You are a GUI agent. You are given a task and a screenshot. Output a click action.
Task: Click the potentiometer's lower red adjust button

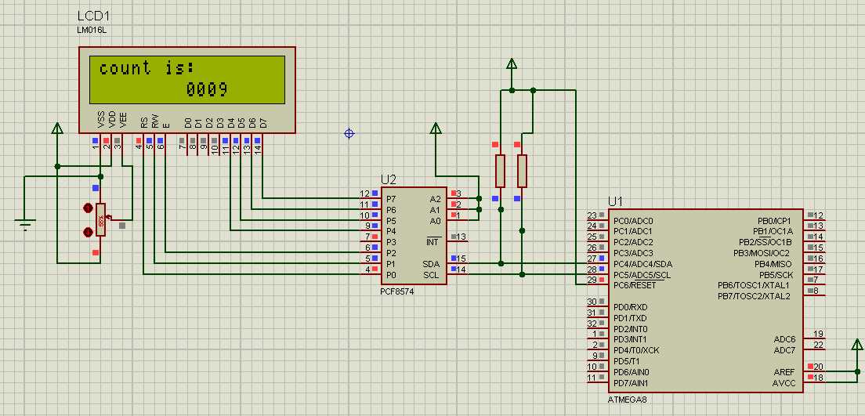[87, 232]
